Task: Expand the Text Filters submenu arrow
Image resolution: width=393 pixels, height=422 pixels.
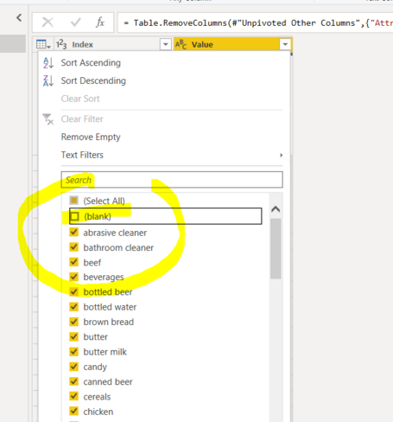Action: (x=282, y=155)
